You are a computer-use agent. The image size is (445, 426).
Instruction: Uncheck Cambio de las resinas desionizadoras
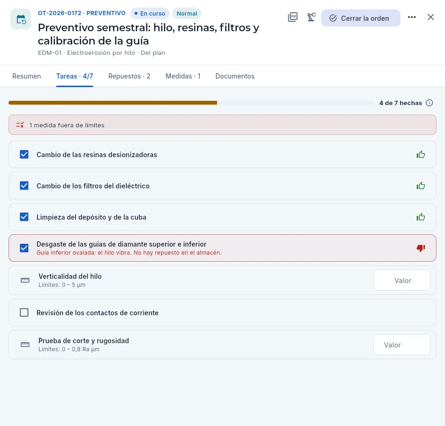pyautogui.click(x=24, y=154)
